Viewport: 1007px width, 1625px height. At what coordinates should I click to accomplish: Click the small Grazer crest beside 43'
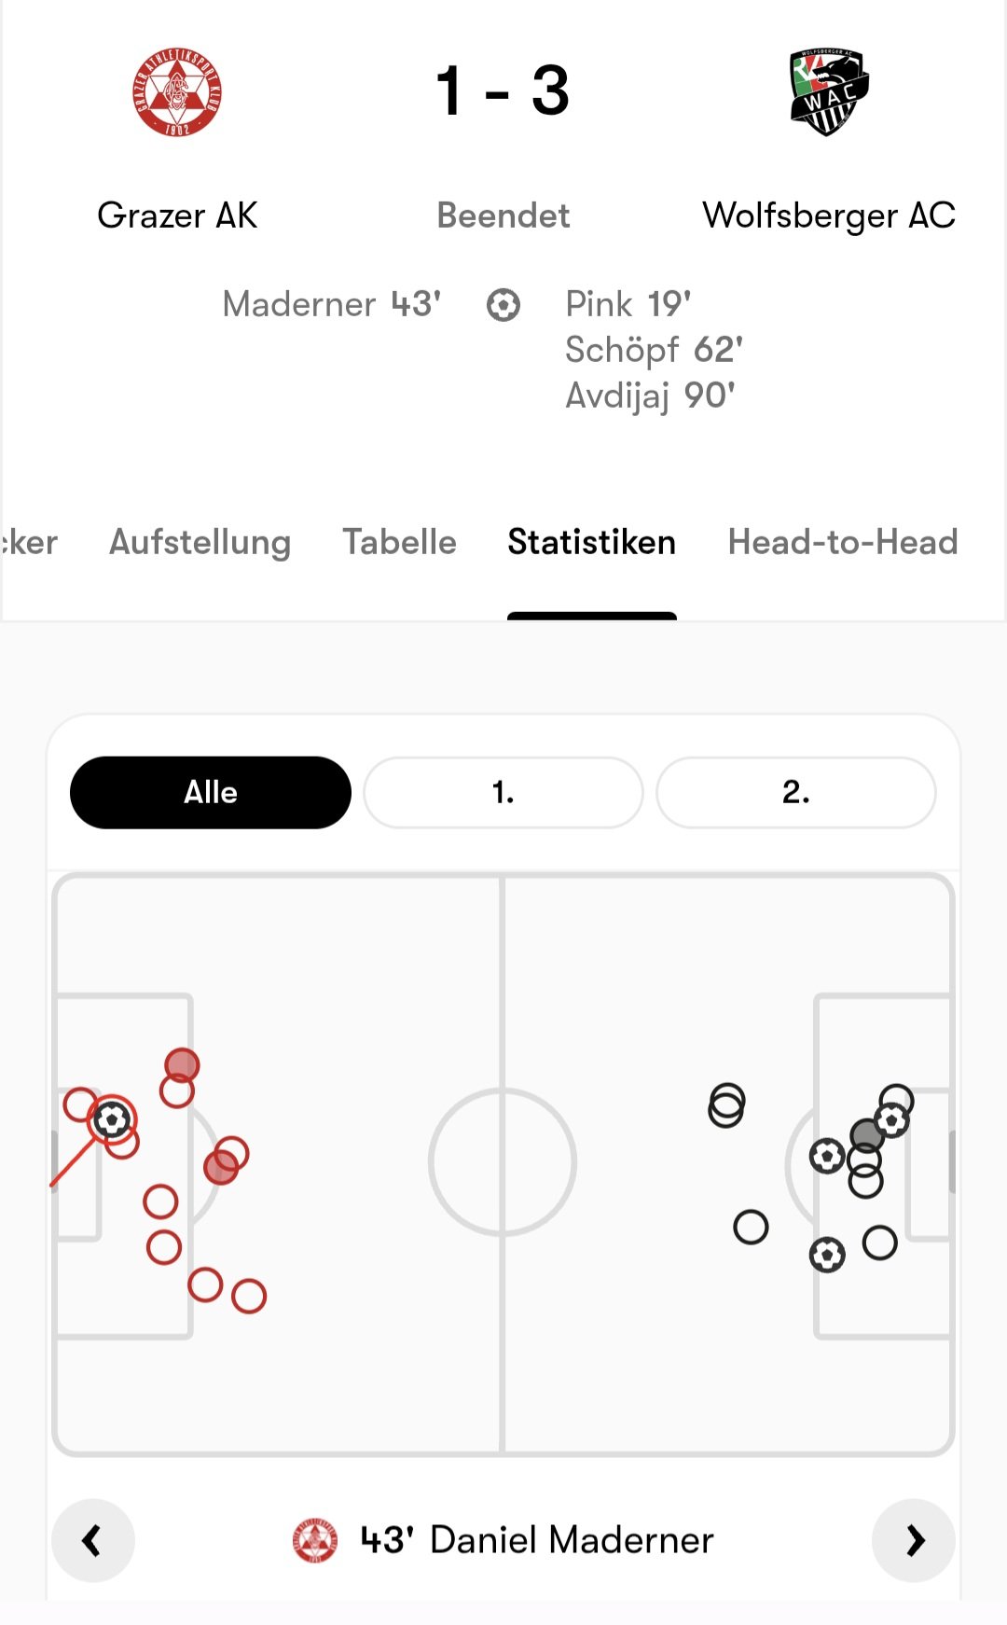315,1540
